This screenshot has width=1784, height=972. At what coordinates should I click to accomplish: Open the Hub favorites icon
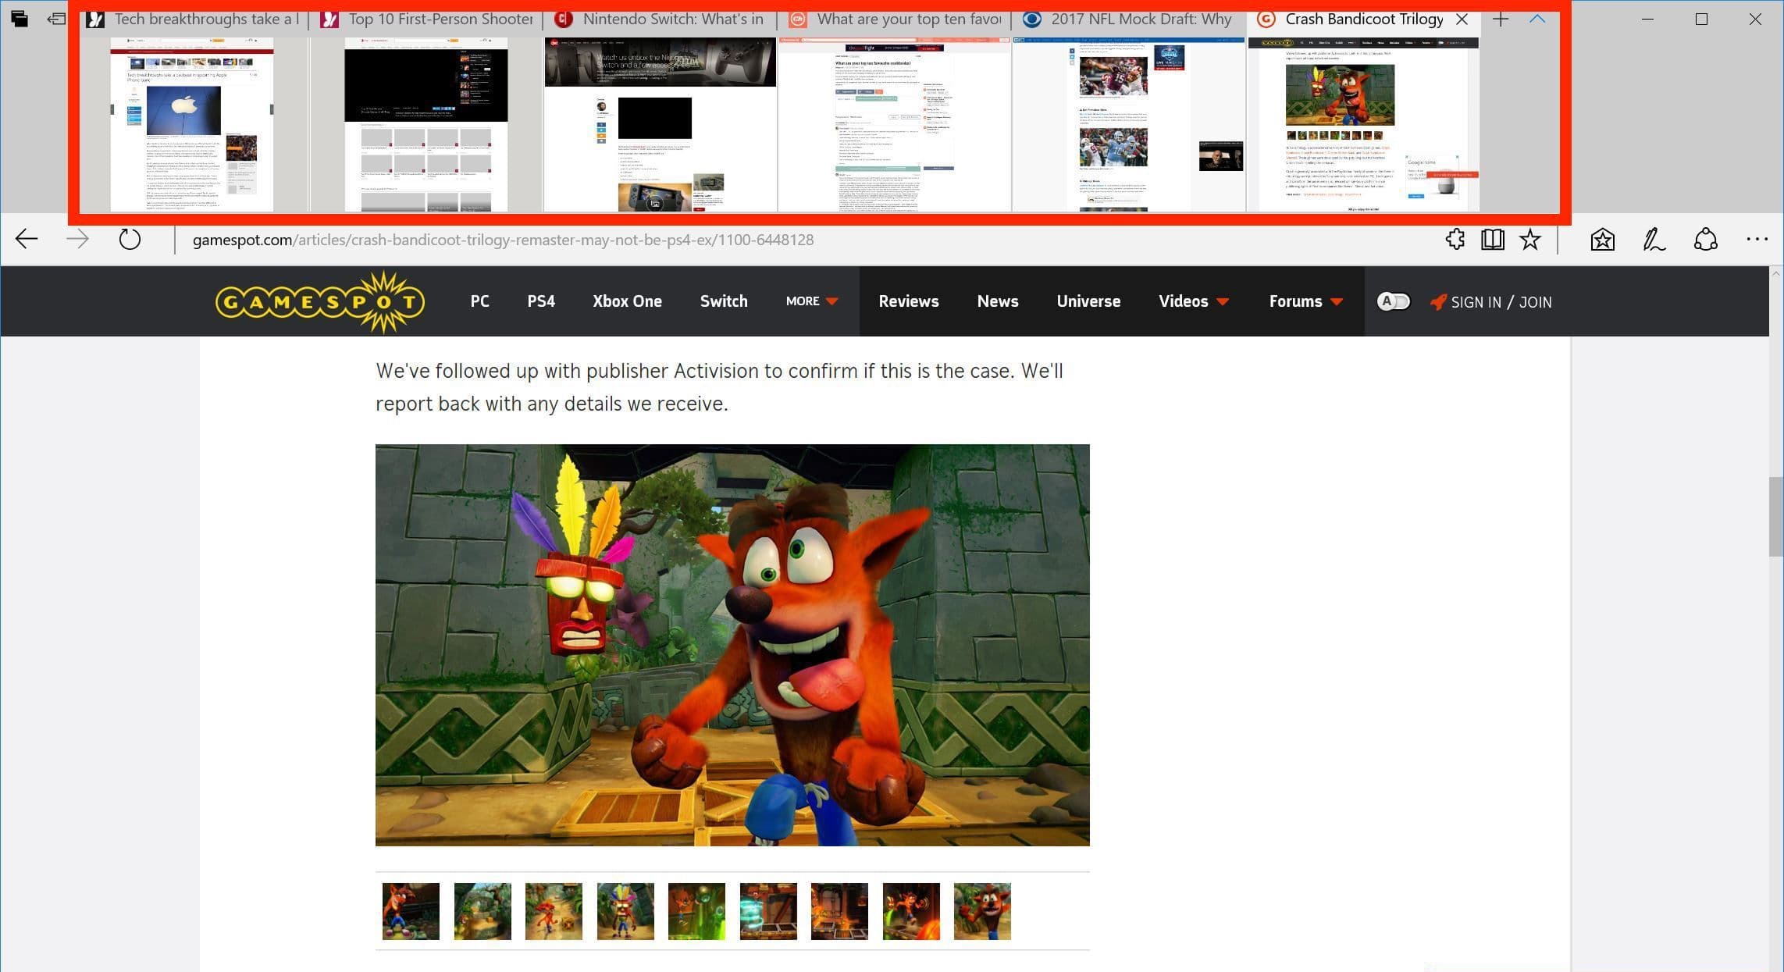point(1602,240)
